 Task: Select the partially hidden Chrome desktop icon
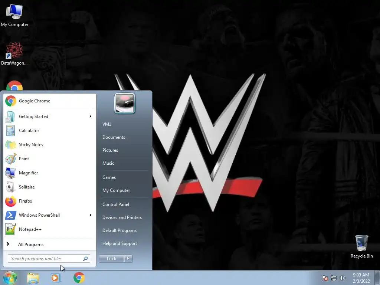(14, 86)
